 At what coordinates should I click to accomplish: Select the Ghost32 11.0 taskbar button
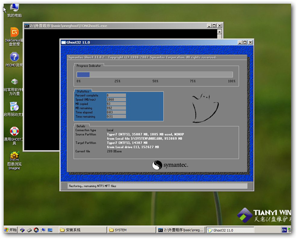[x=229, y=230]
